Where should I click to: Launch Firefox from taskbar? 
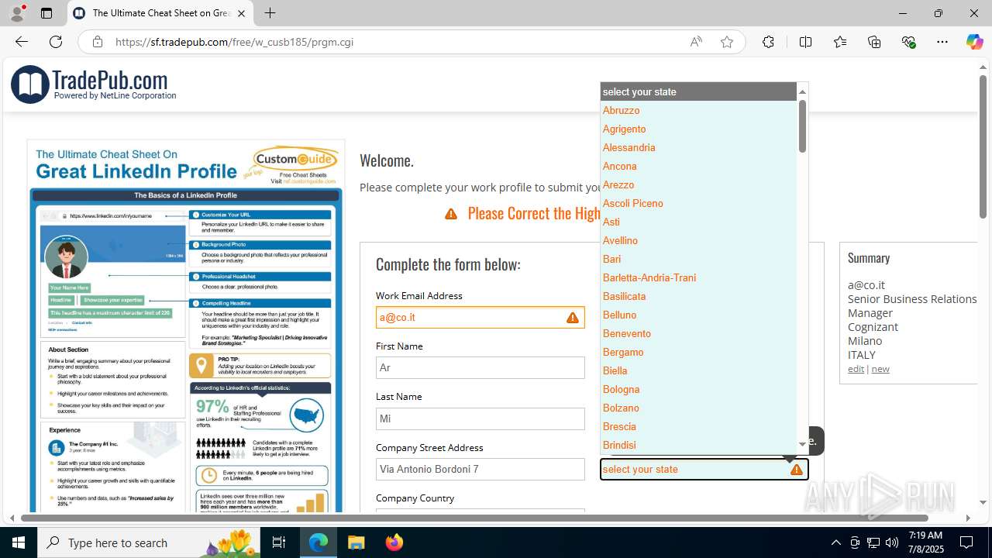tap(394, 542)
